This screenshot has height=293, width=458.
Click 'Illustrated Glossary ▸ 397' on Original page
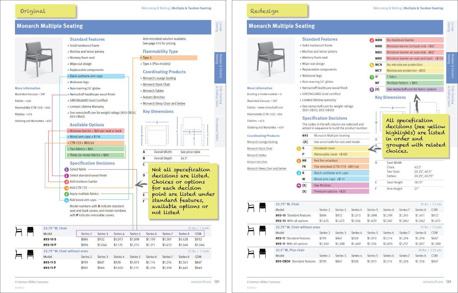(x=30, y=95)
